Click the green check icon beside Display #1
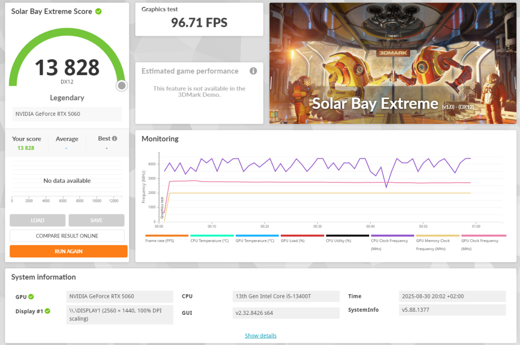The width and height of the screenshot is (520, 345). (47, 311)
